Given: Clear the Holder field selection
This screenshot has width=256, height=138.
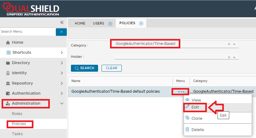Looking at the screenshot, I should (x=229, y=57).
